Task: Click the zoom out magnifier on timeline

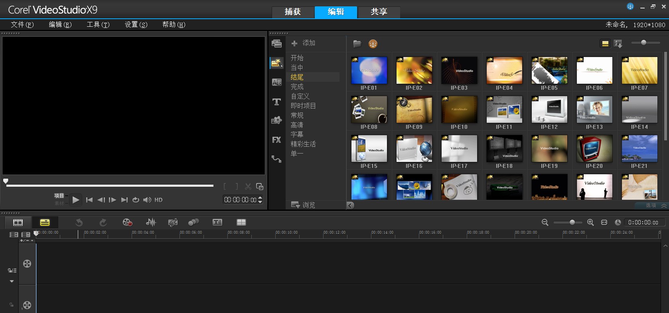Action: tap(545, 222)
